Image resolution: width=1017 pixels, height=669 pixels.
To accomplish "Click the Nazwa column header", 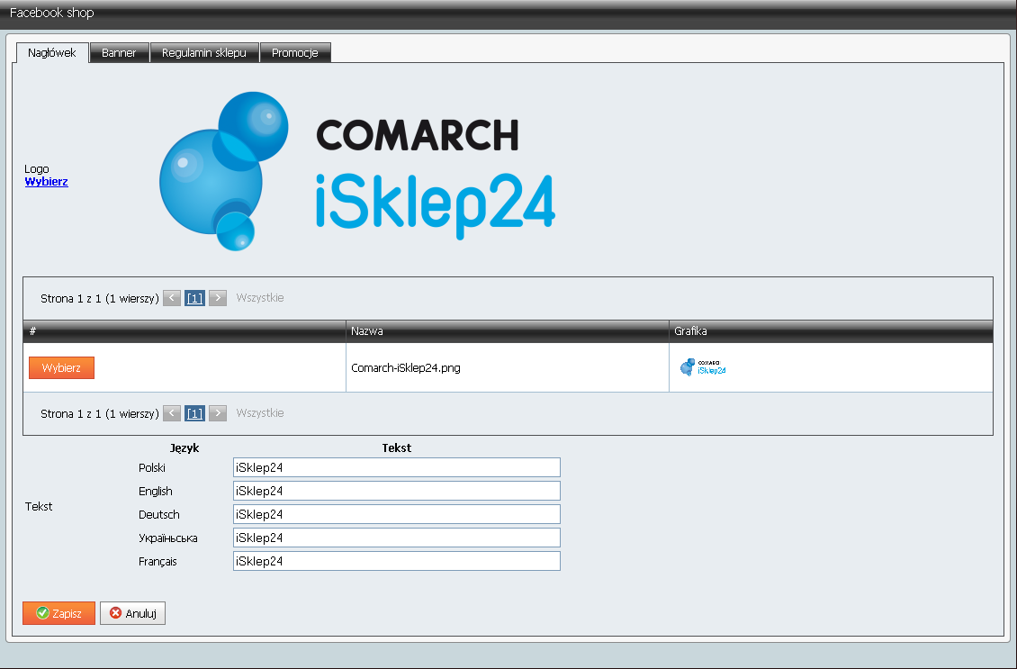I will coord(508,331).
